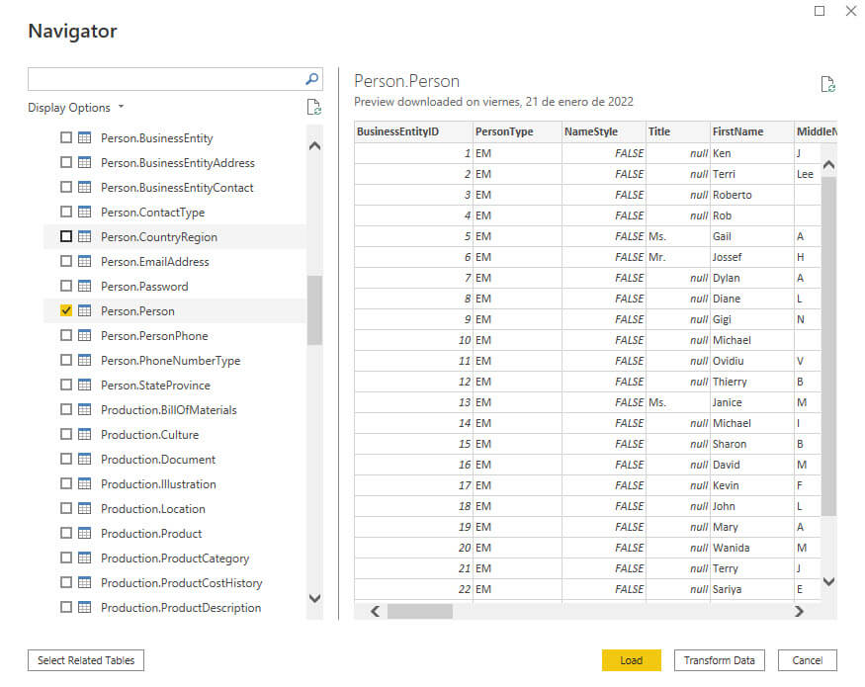Viewport: 865px width, 687px height.
Task: Refresh the Person.Person preview icon
Action: [x=828, y=85]
